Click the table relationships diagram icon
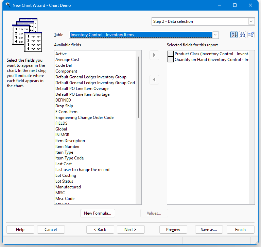261x247 pixels. point(251,35)
